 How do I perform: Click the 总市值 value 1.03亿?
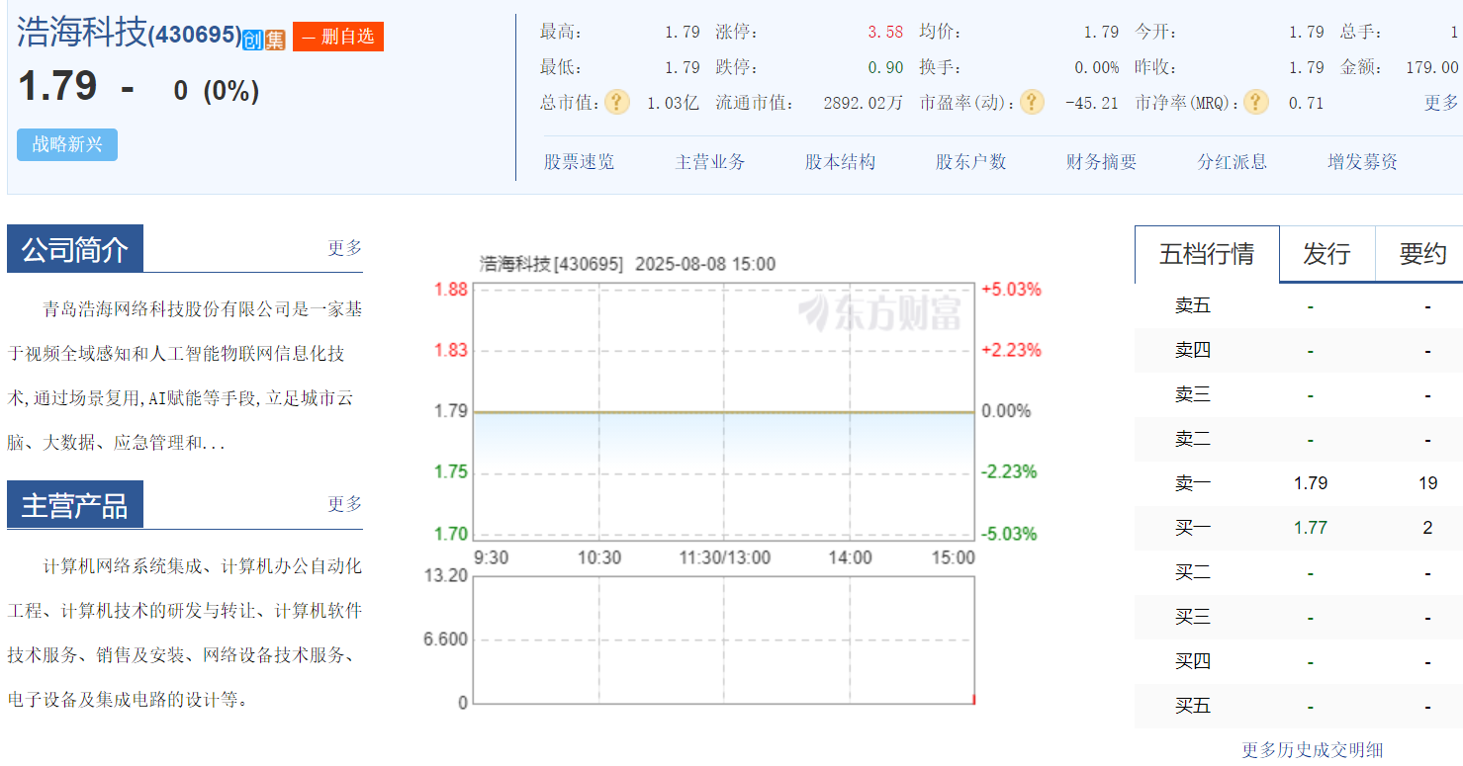(673, 103)
